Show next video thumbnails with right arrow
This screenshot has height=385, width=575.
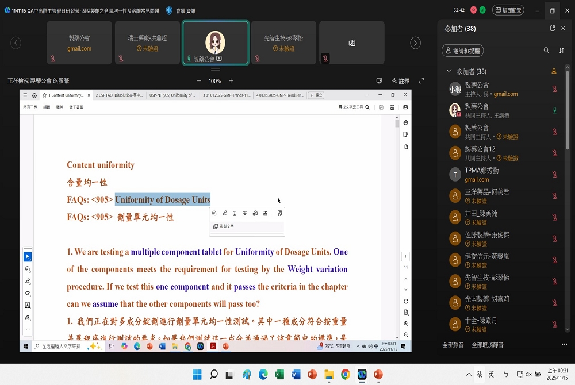(415, 43)
